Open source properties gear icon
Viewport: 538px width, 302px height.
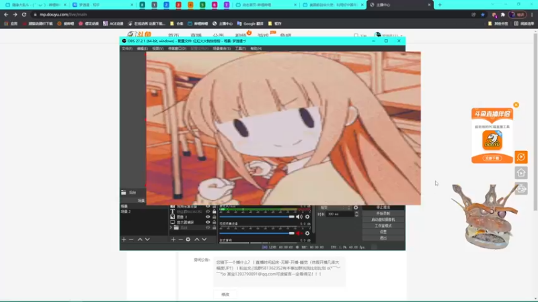[188, 240]
